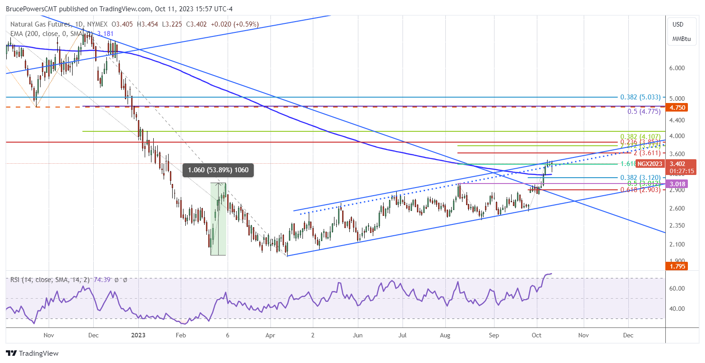Screen dimensions: 705x363
Task: Select the 0.382 (4.107) Fibonacci label
Action: (x=640, y=136)
